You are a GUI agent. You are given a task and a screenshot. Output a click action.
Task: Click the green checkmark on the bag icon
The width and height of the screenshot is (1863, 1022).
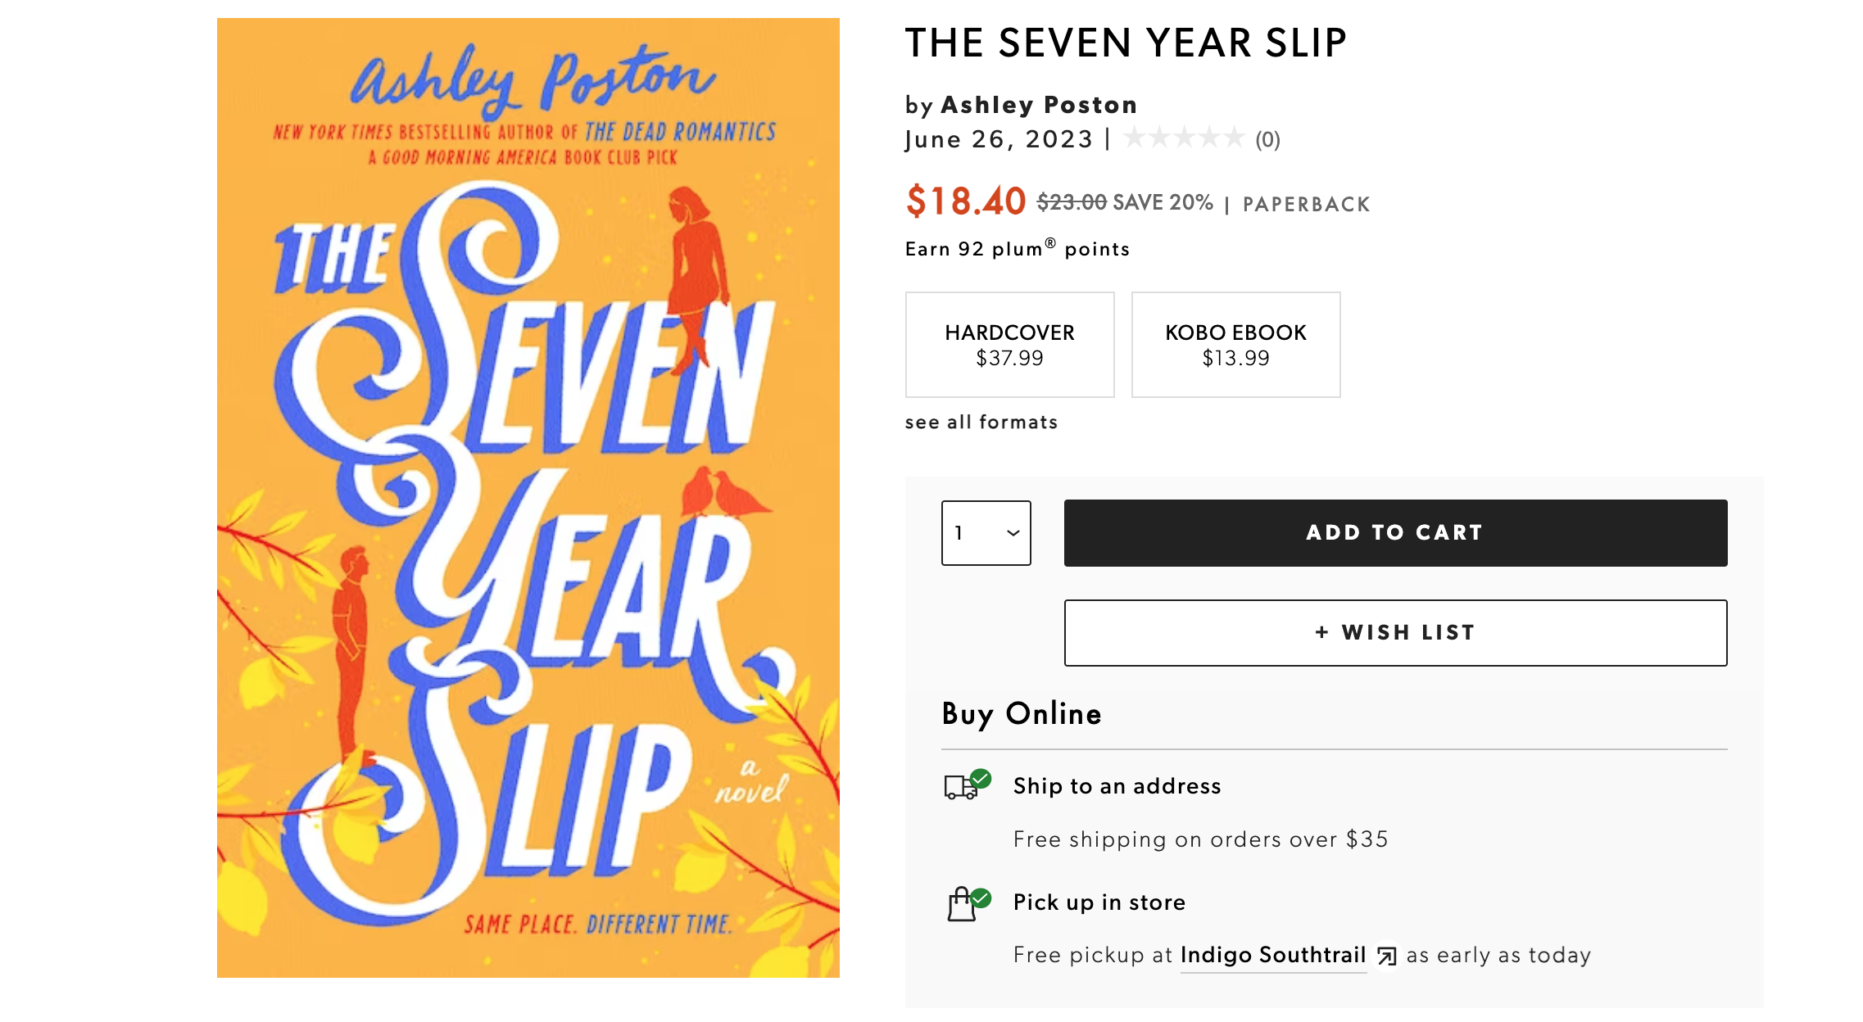(x=981, y=898)
